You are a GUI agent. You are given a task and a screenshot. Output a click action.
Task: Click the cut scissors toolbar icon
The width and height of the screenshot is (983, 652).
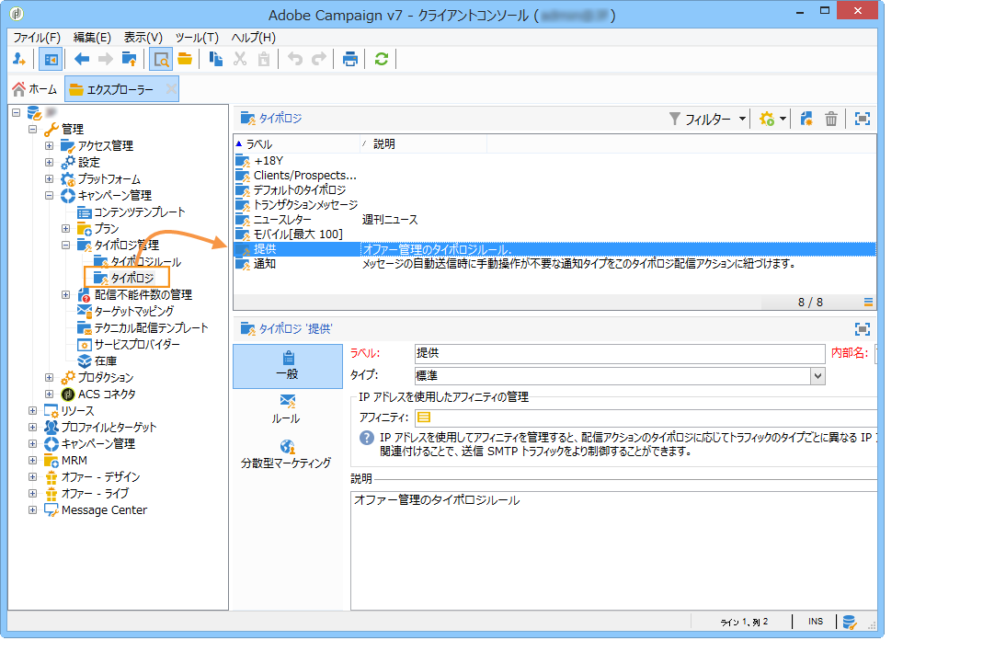click(239, 60)
